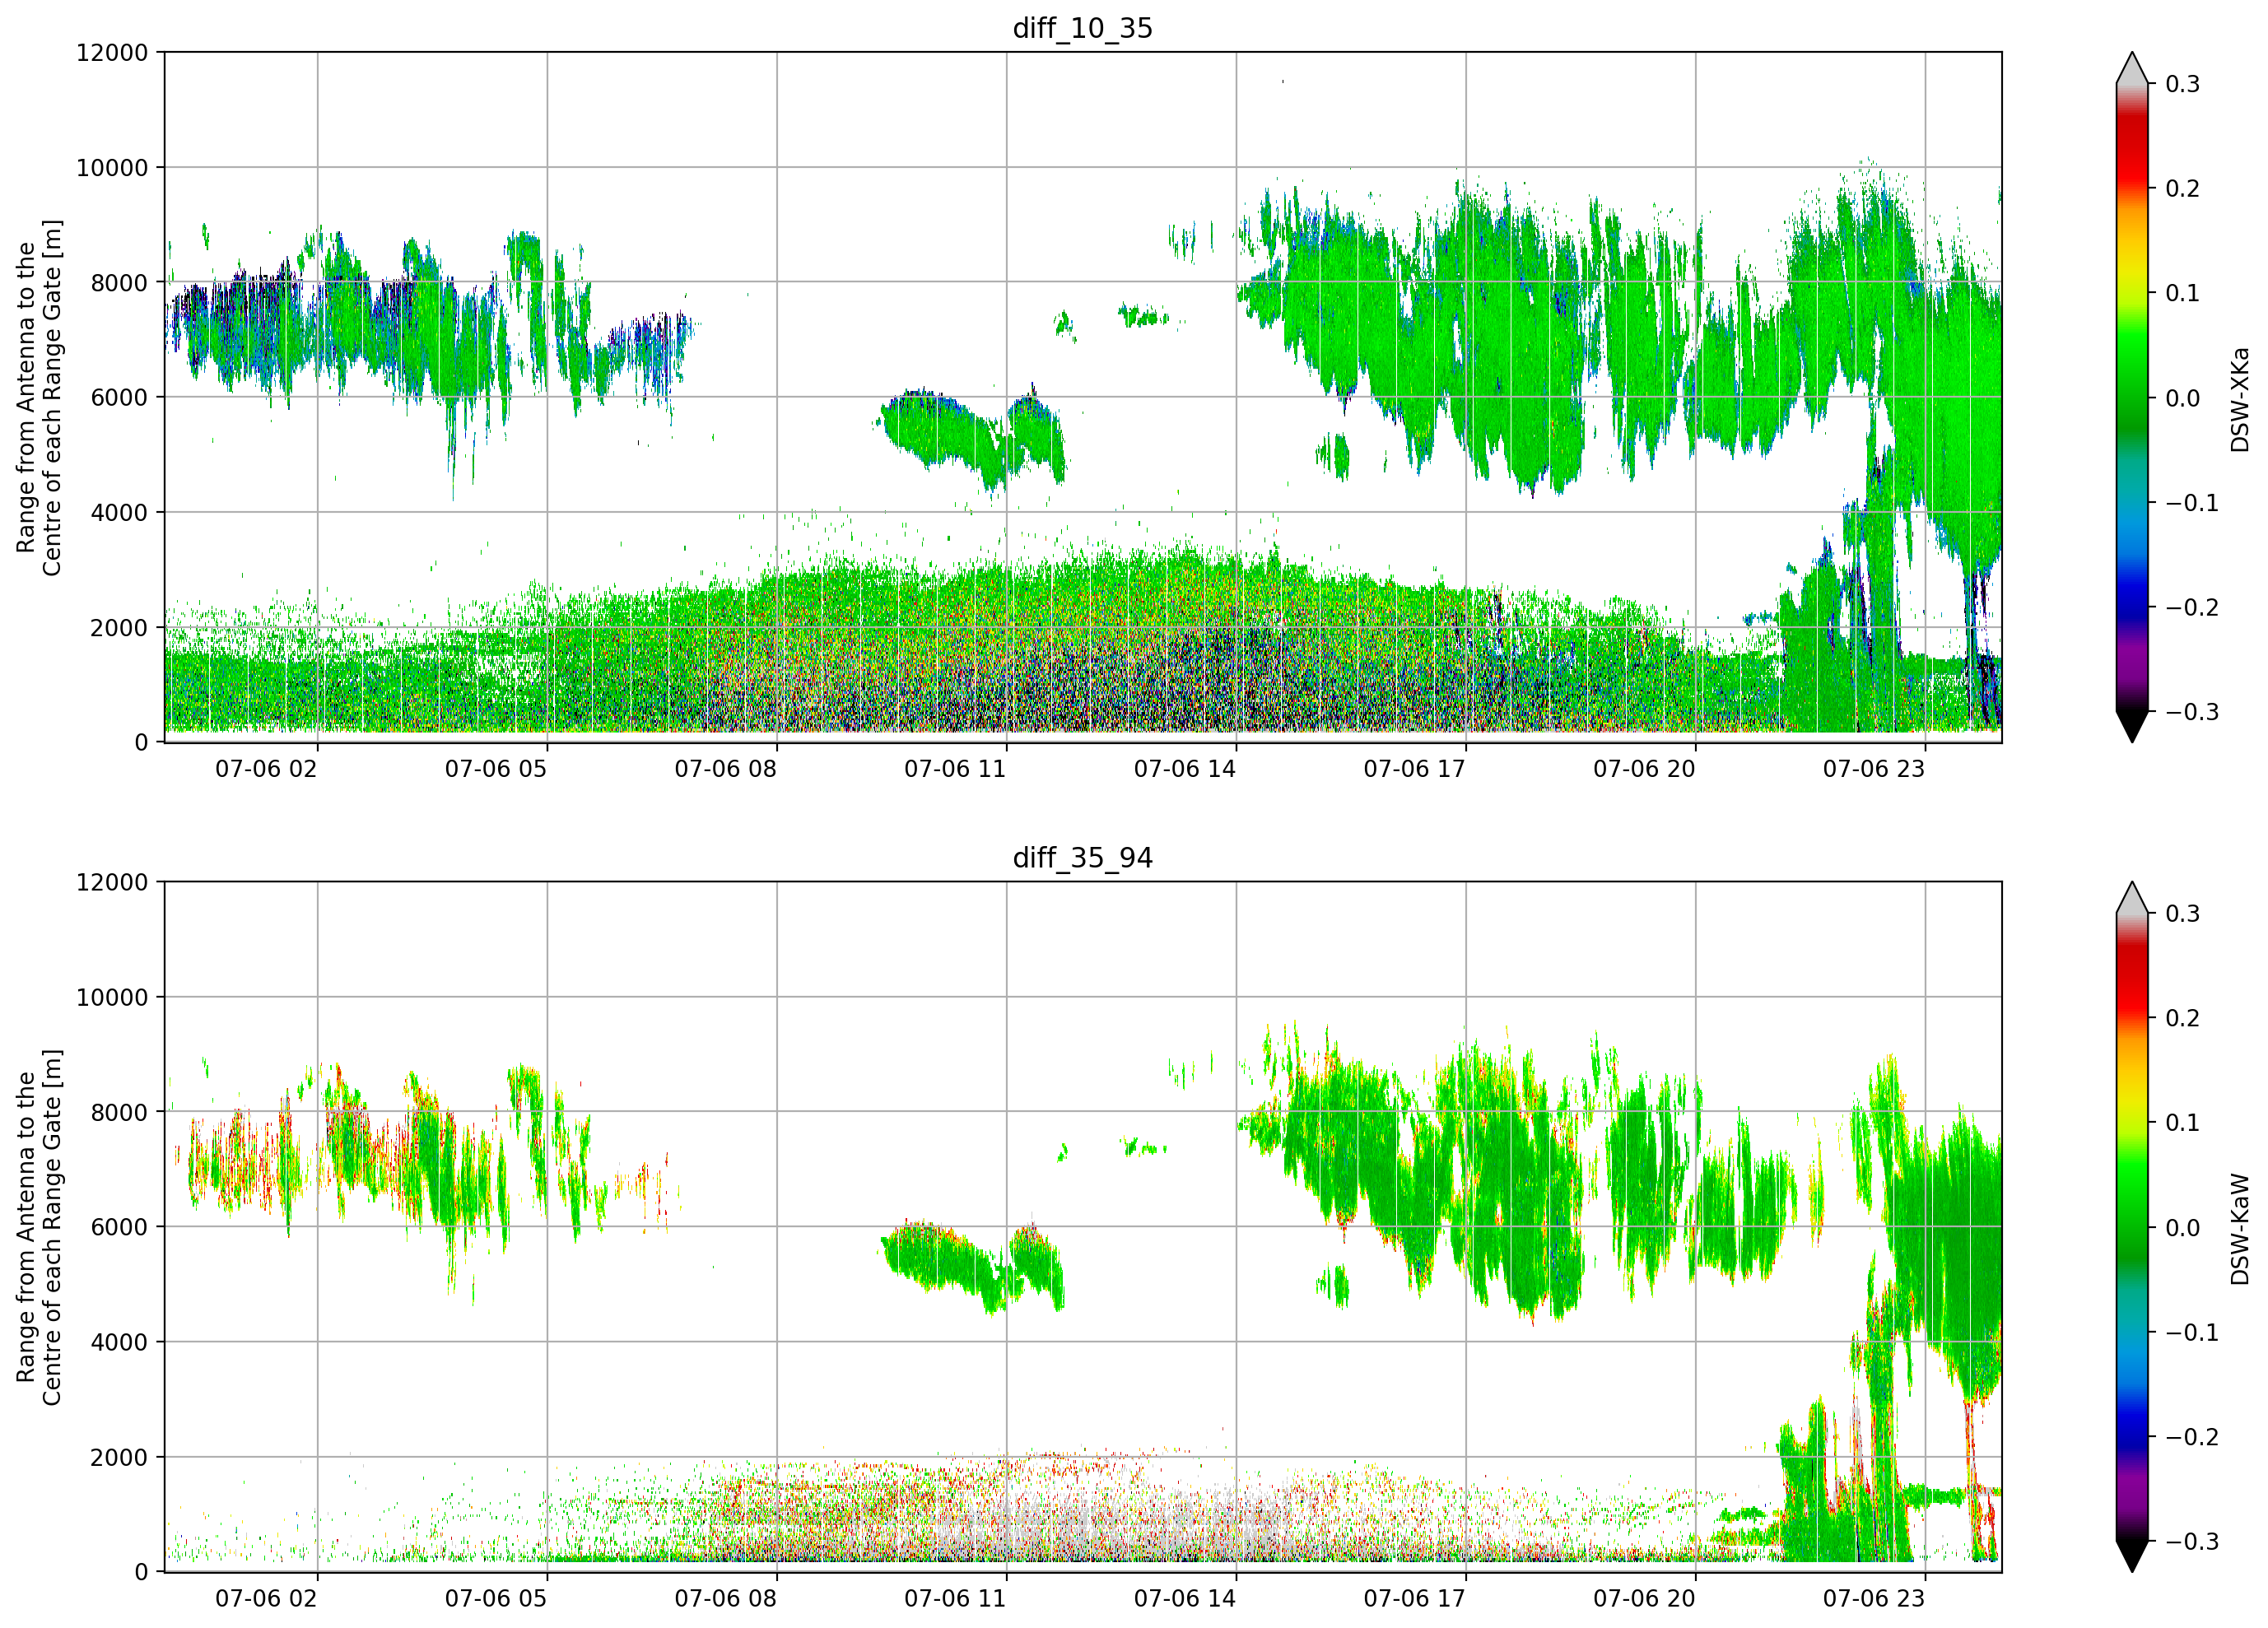Screen dimensions: 2268x1628
Task: Click the DSW-KaW colorbar gradient
Action: pyautogui.click(x=2132, y=1227)
